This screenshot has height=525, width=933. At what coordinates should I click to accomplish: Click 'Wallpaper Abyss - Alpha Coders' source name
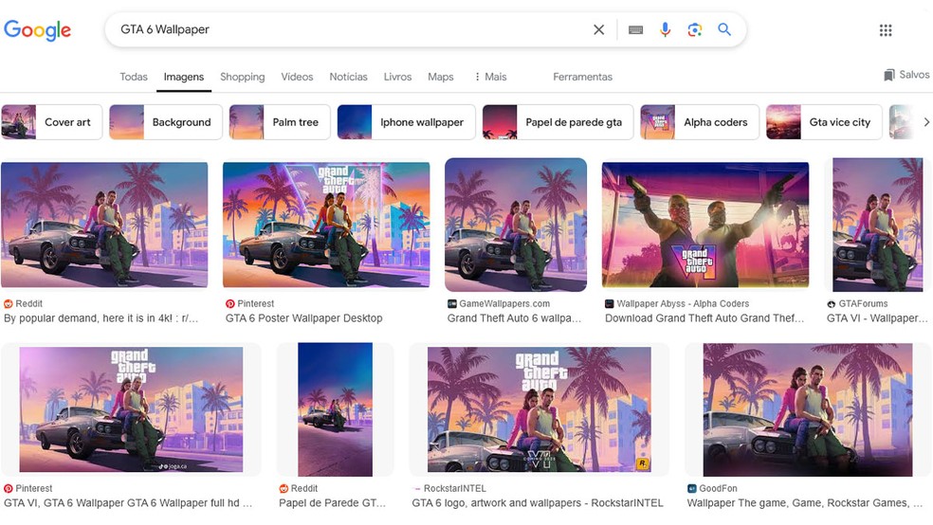click(x=683, y=304)
